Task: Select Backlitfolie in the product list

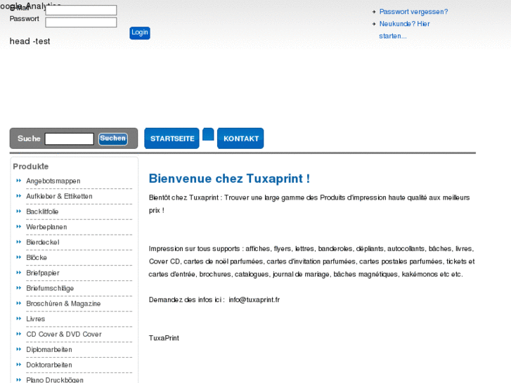Action: 42,212
